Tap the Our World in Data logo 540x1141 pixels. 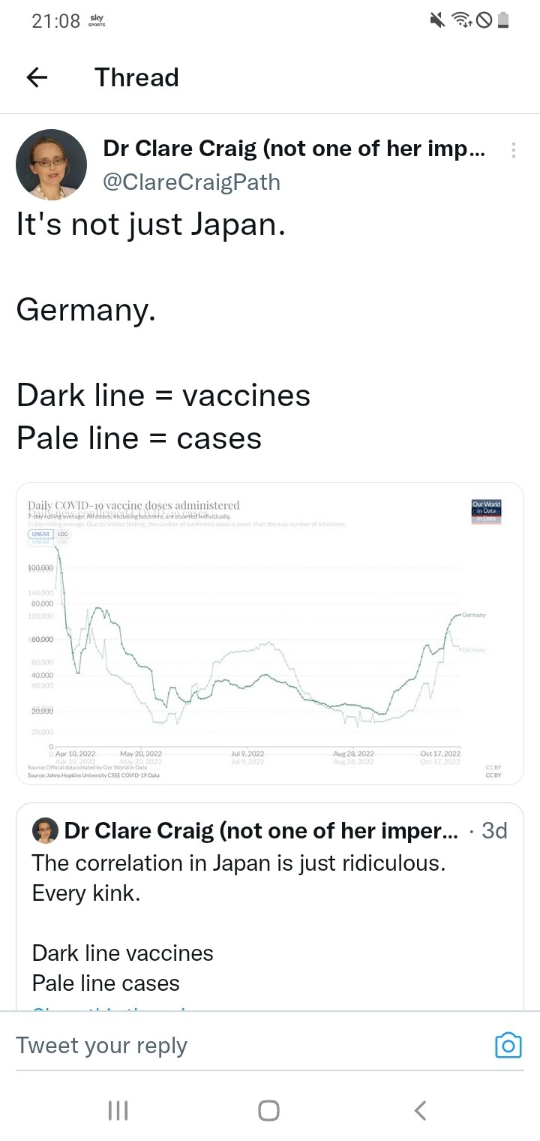[x=485, y=508]
